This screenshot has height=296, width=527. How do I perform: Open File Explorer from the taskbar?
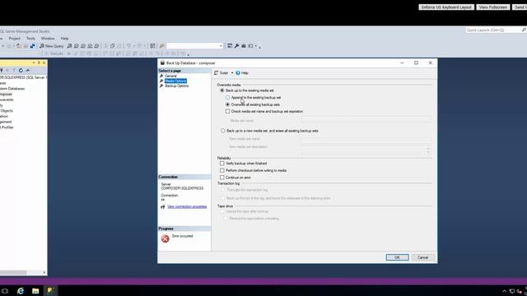(x=35, y=291)
